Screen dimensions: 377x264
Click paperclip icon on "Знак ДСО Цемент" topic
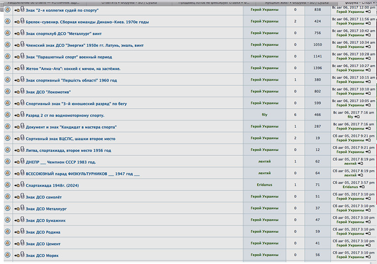(x=22, y=243)
